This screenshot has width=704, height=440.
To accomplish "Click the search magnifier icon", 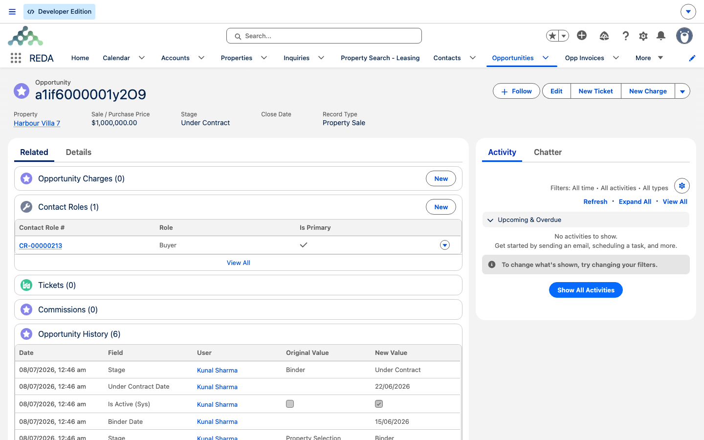I will [238, 36].
